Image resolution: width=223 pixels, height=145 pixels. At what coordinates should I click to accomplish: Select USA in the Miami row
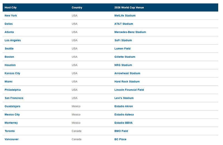click(x=74, y=81)
